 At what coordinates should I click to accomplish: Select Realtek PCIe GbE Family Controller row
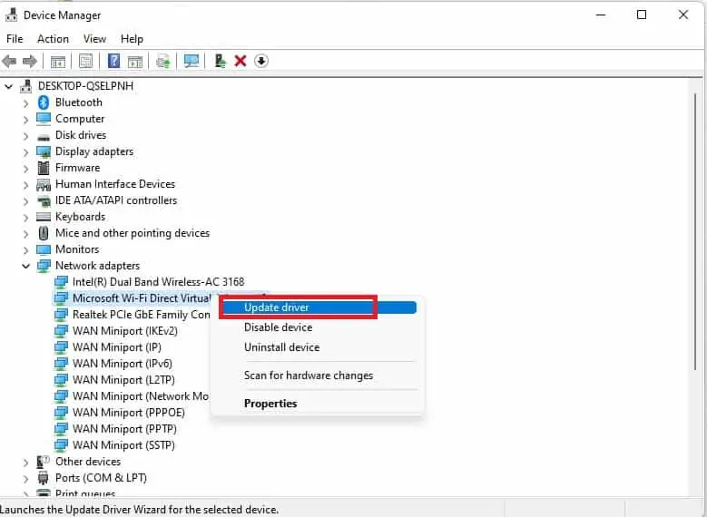pyautogui.click(x=133, y=315)
